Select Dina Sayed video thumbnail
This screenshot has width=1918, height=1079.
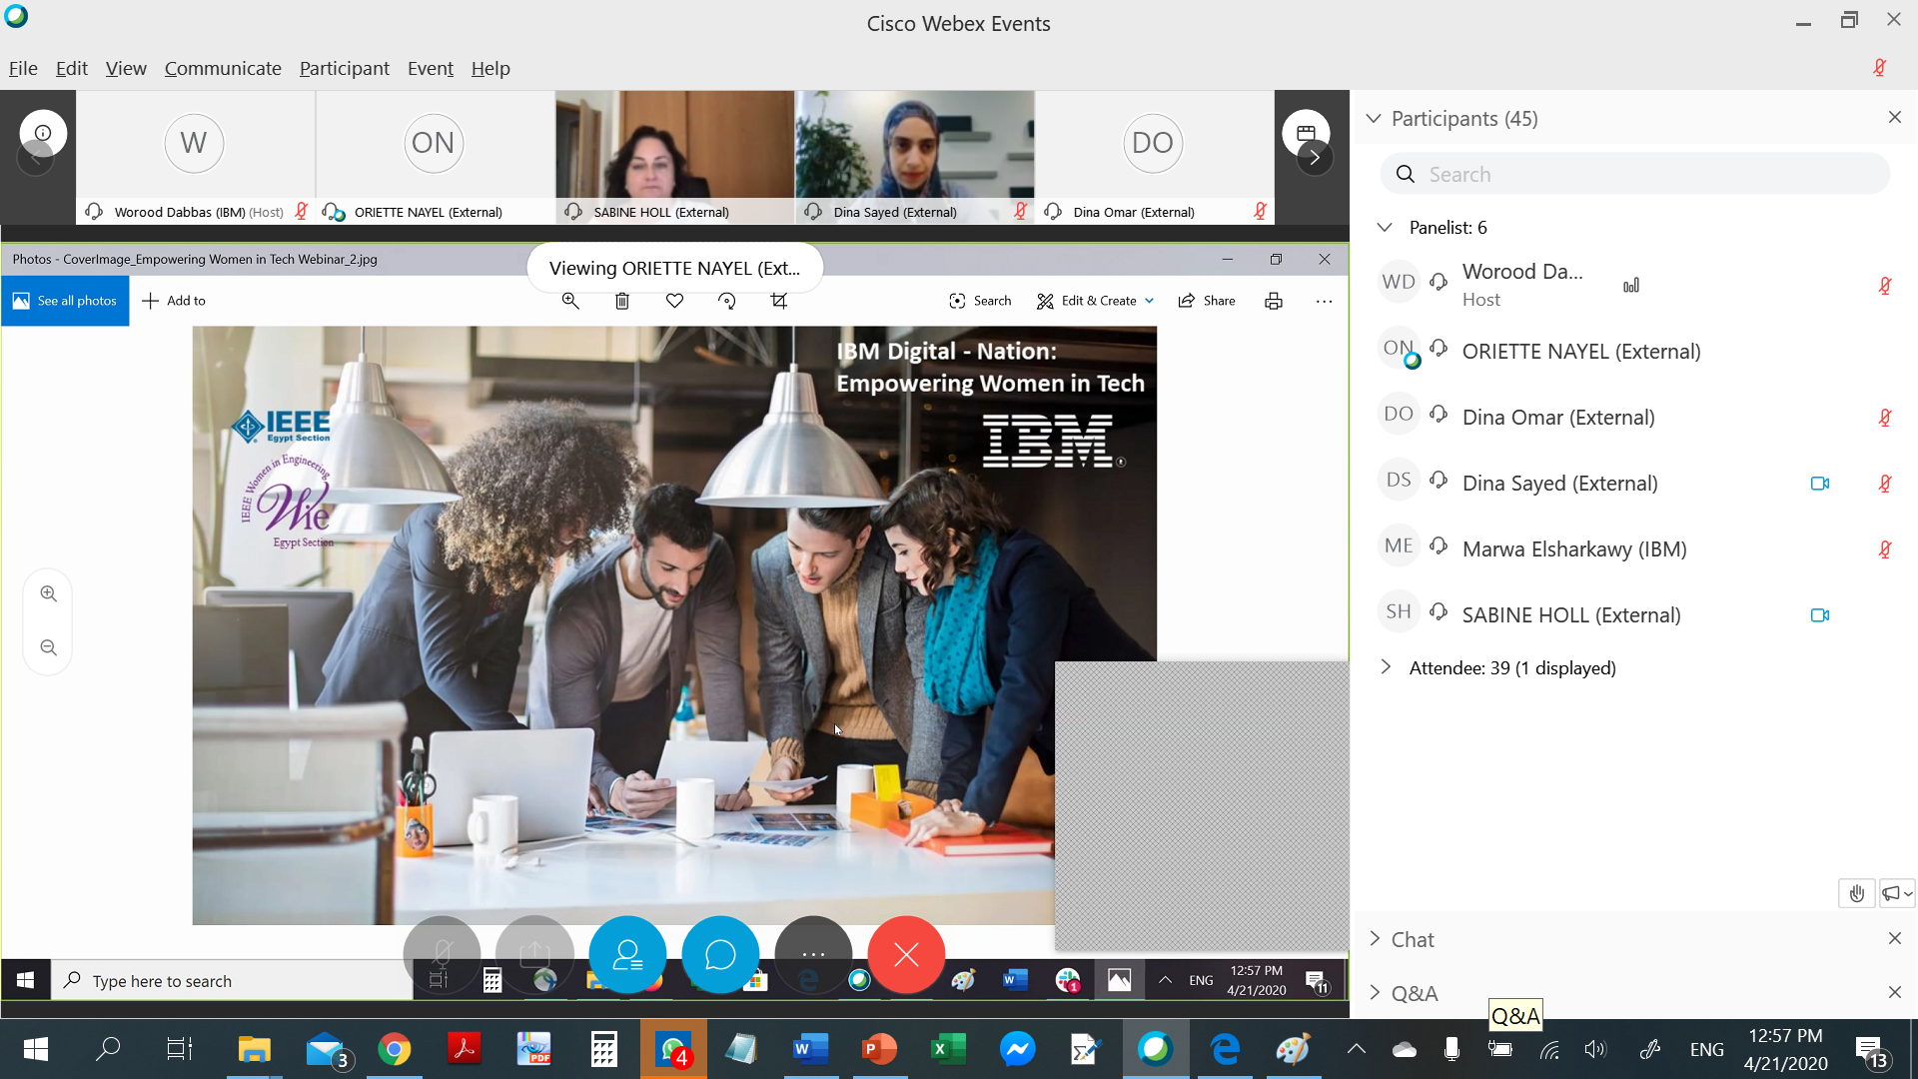click(x=915, y=157)
